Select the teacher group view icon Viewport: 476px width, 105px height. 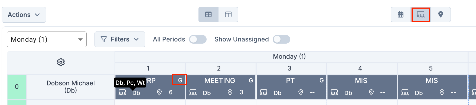click(420, 15)
